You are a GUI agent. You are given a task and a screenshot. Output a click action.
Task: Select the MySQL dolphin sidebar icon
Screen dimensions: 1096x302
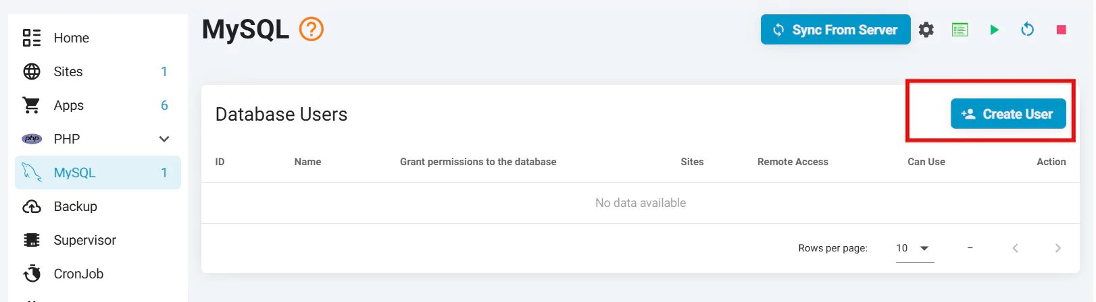(32, 173)
